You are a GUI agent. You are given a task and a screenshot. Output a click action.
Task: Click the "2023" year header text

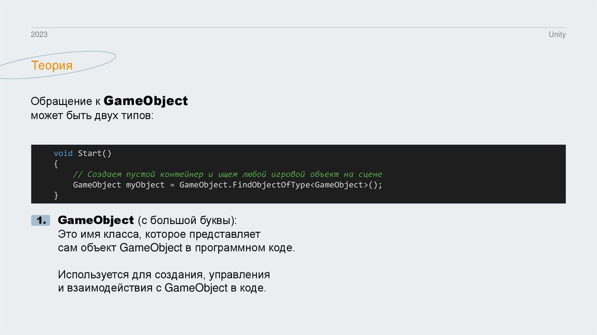39,35
